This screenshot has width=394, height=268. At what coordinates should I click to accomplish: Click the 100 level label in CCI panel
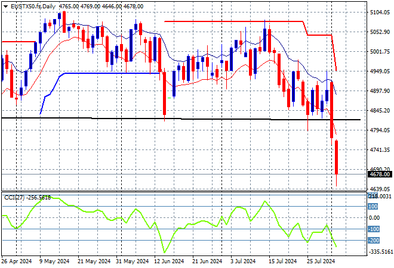click(373, 207)
